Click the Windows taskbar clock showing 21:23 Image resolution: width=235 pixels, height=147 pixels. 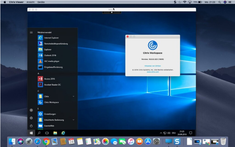click(x=182, y=133)
